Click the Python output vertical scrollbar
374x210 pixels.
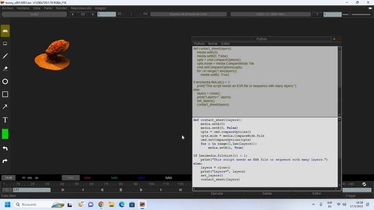[x=340, y=82]
